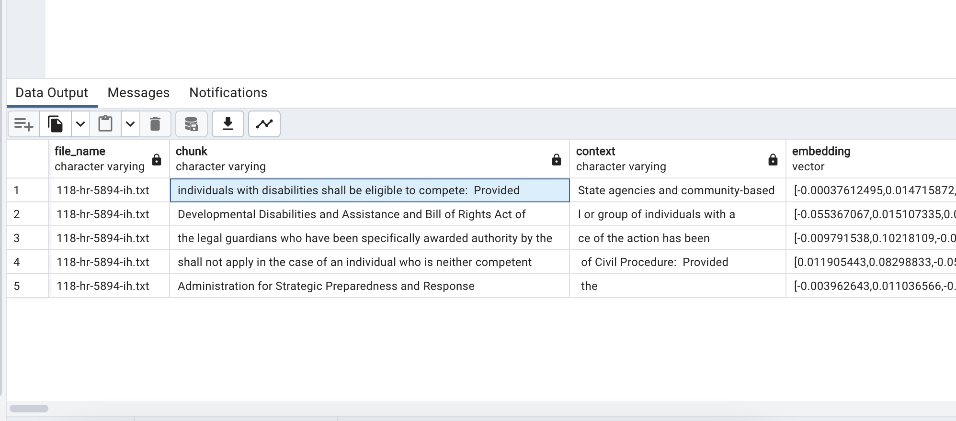
Task: Click embedding cell starting with -0.009791538
Action: [x=871, y=238]
